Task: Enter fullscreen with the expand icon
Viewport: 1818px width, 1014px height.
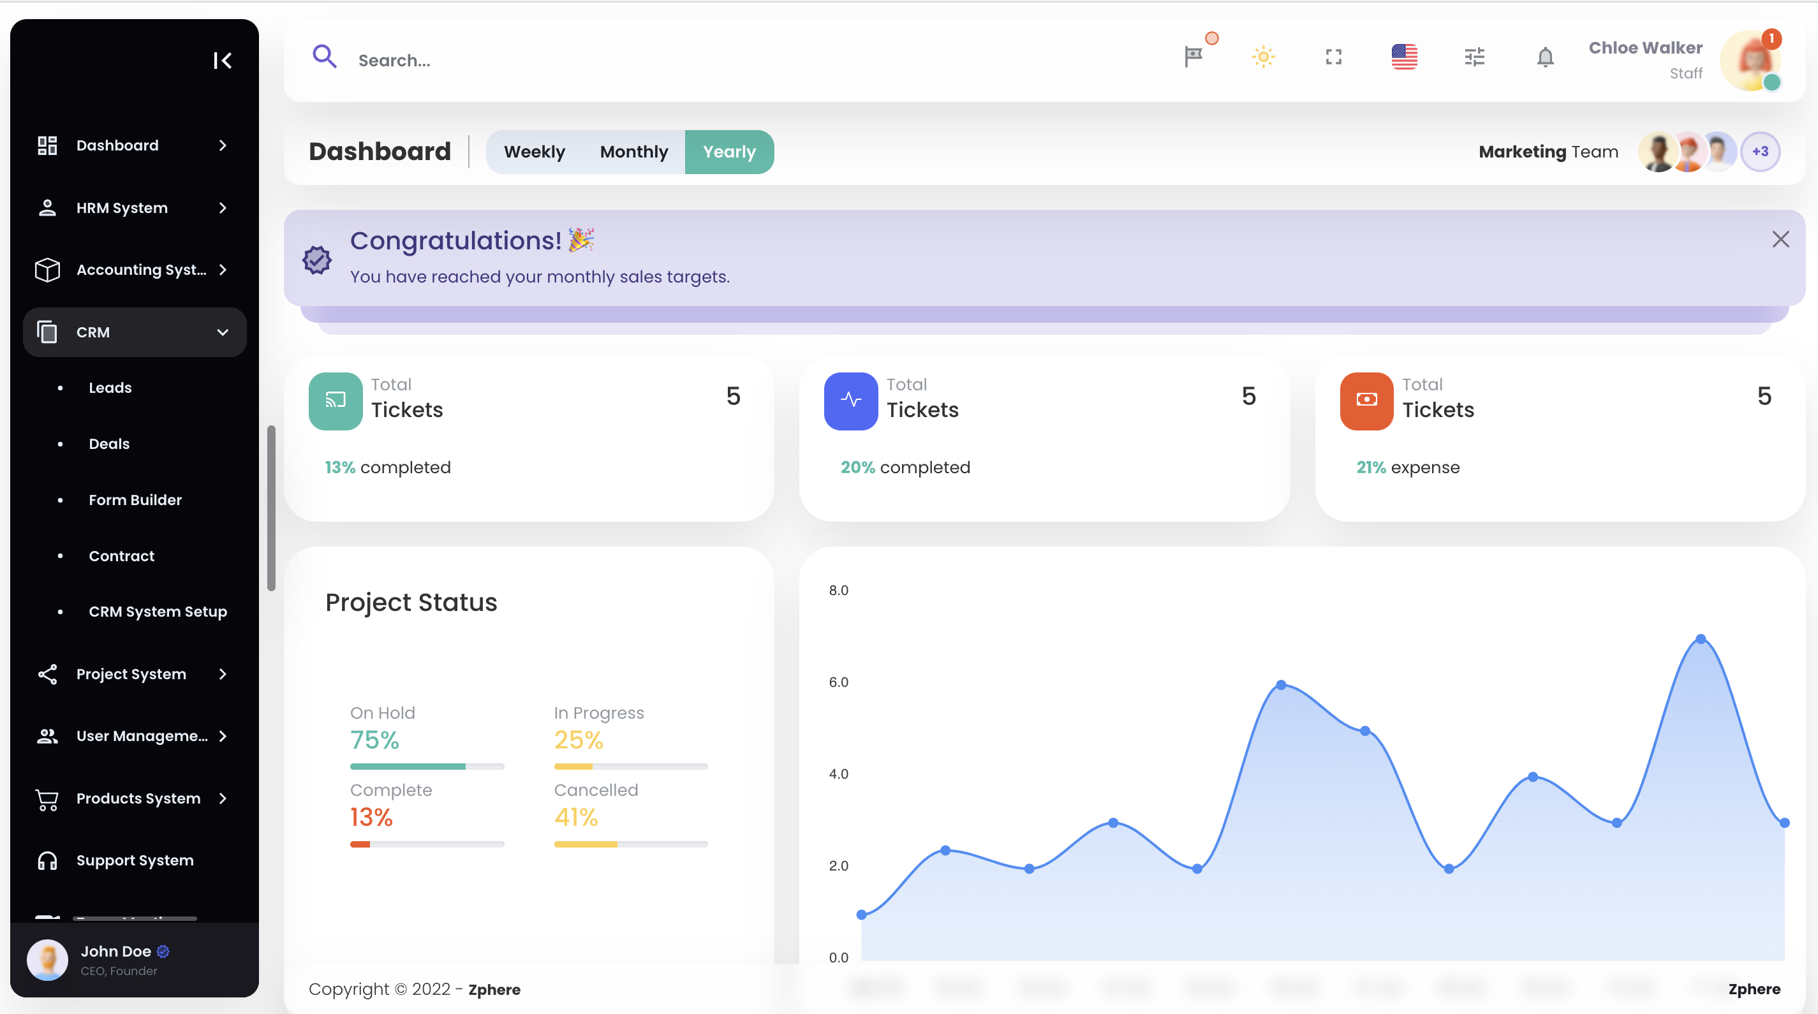Action: pyautogui.click(x=1333, y=57)
